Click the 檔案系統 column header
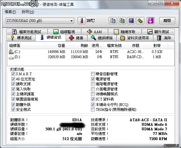This screenshot has height=148, width=181. 114,46
